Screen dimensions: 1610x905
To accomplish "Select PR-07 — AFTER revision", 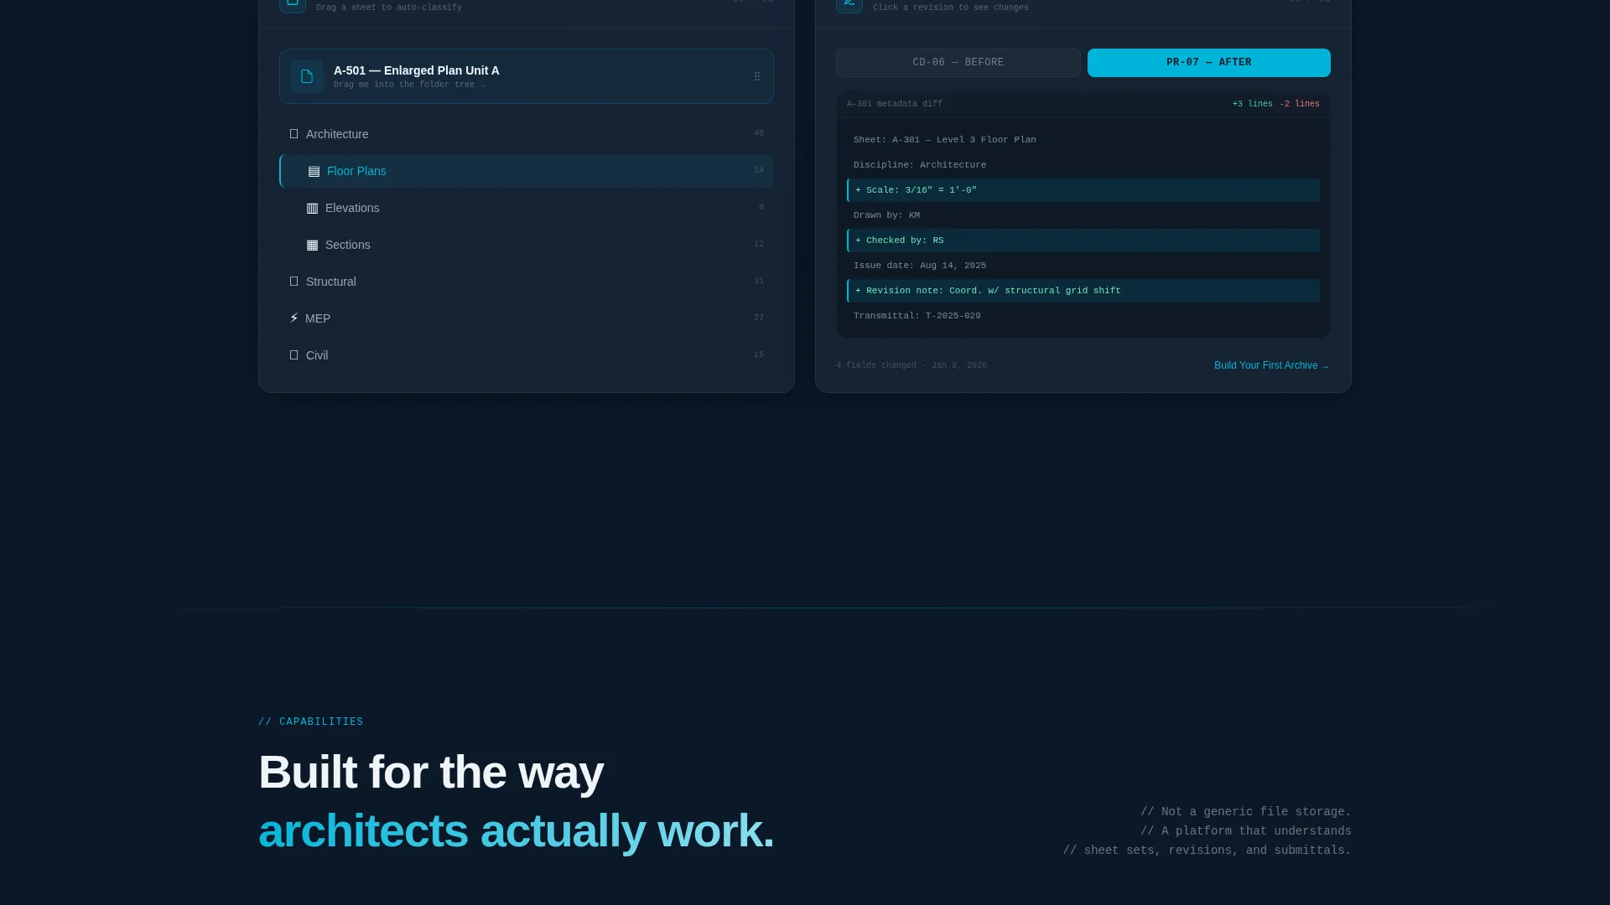I will tap(1208, 63).
